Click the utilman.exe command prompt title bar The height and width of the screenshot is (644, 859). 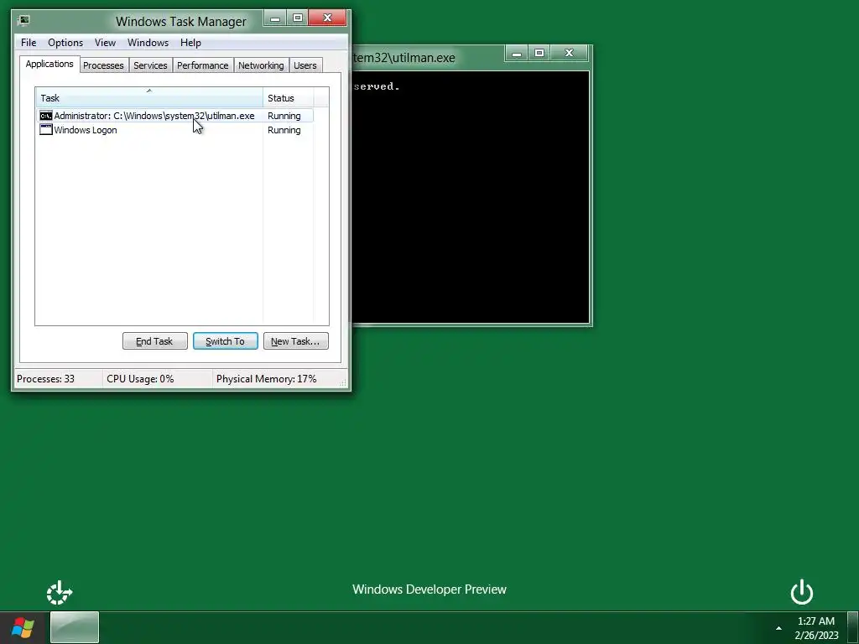pyautogui.click(x=427, y=58)
